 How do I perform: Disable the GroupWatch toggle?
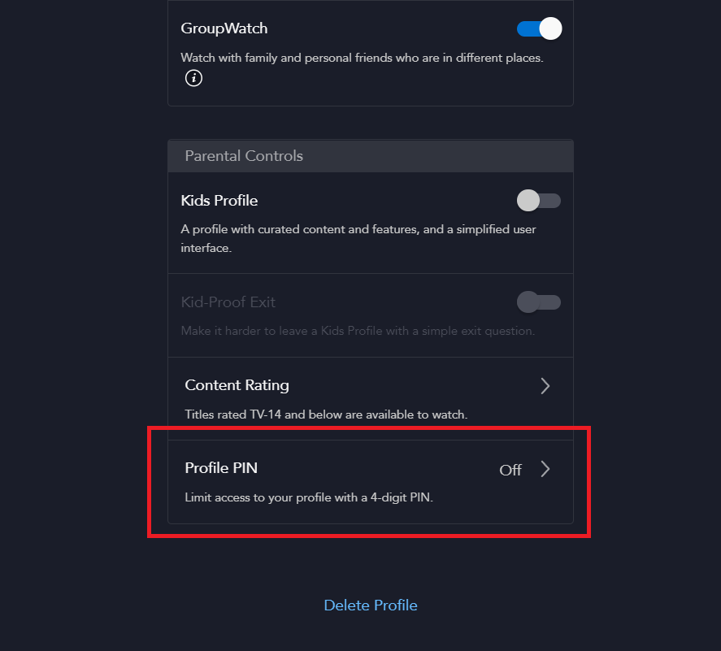539,29
